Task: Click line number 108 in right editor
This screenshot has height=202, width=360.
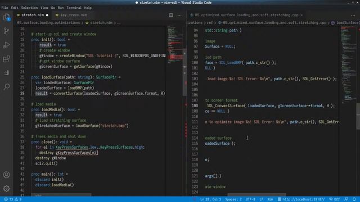Action: point(195,106)
